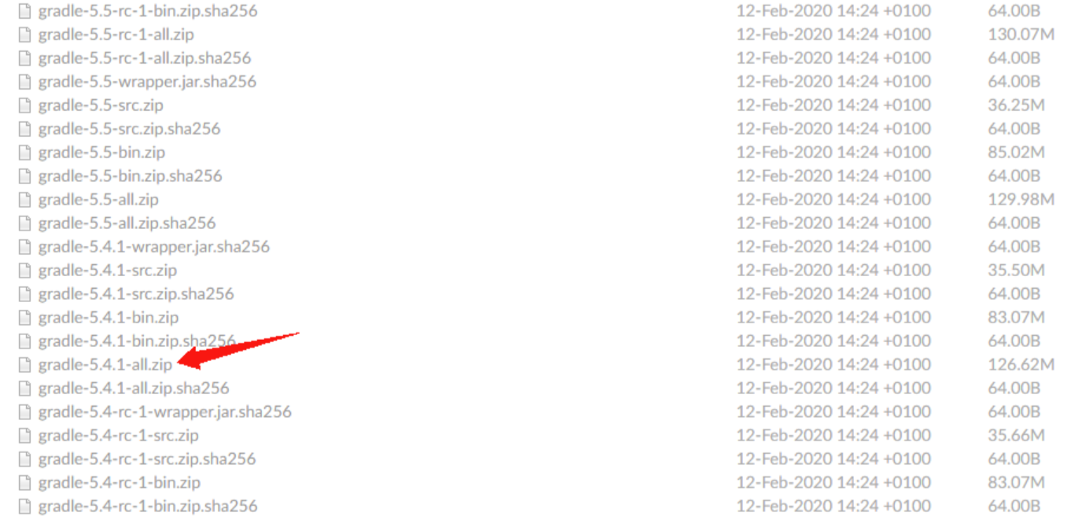Open gradle-5.5-rc-1-bin.zip.sha256 checksum file
Image resolution: width=1082 pixels, height=520 pixels.
[x=148, y=11]
